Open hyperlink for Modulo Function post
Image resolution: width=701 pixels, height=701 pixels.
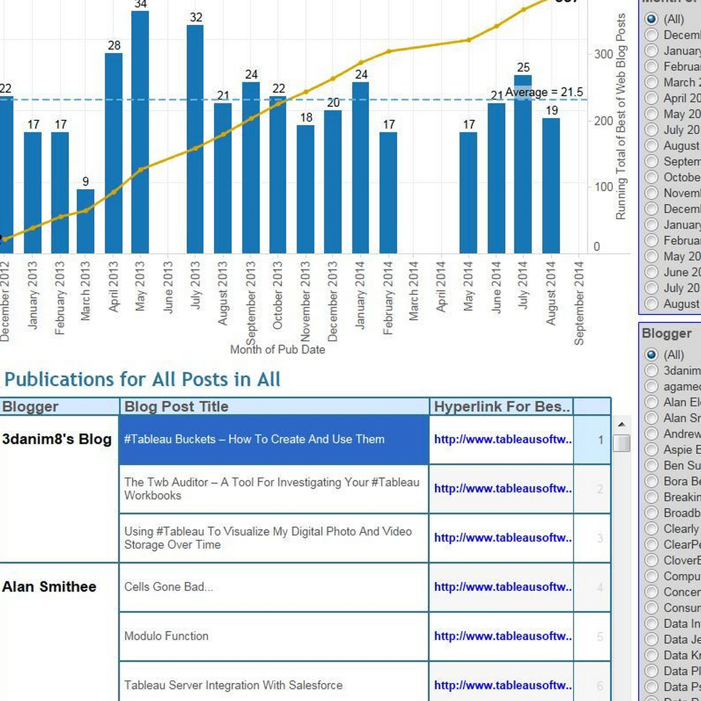click(502, 636)
